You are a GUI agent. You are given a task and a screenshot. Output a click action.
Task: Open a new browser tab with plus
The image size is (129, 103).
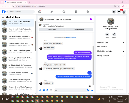coord(29,2)
